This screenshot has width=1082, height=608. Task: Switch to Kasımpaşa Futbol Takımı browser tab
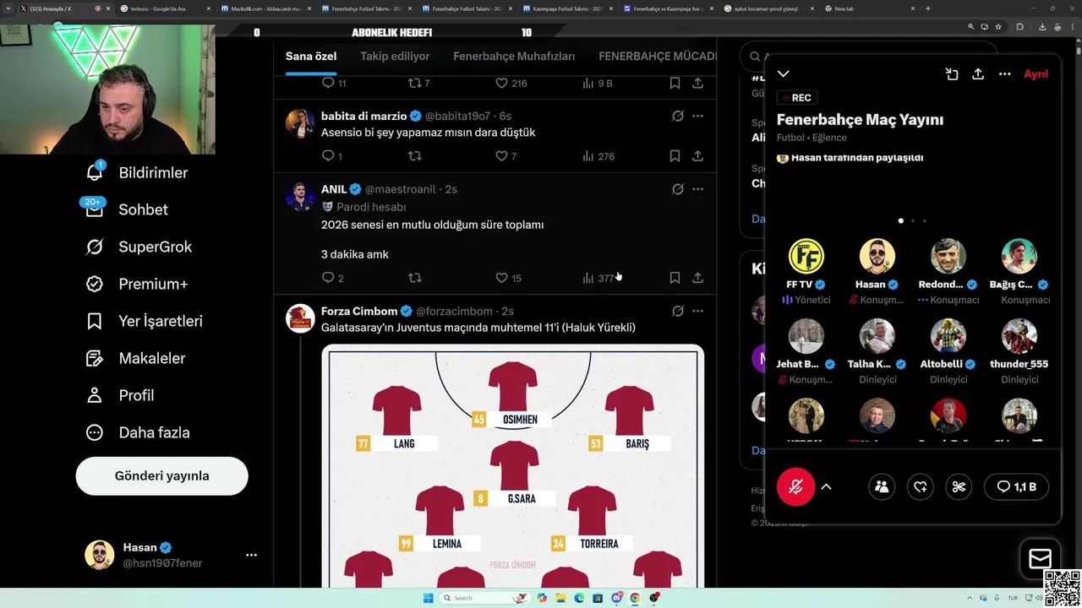(x=566, y=8)
